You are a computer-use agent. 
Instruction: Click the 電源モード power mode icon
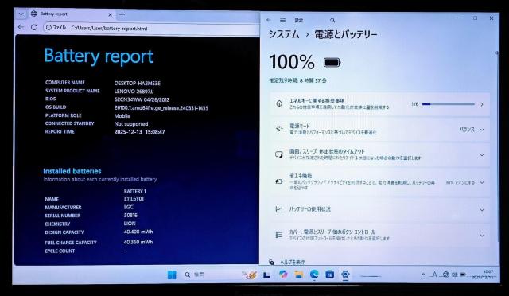[x=279, y=129]
